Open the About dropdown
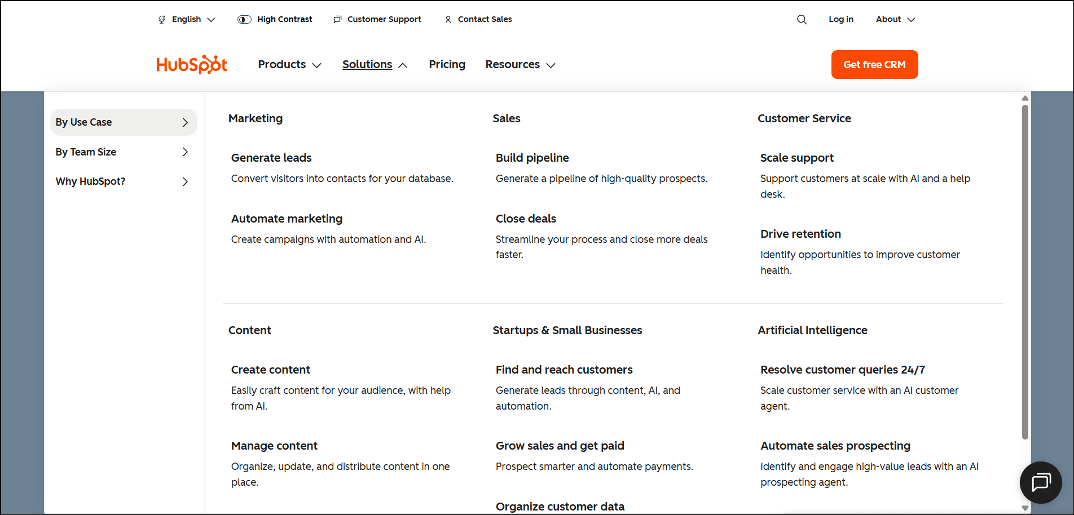 point(895,20)
